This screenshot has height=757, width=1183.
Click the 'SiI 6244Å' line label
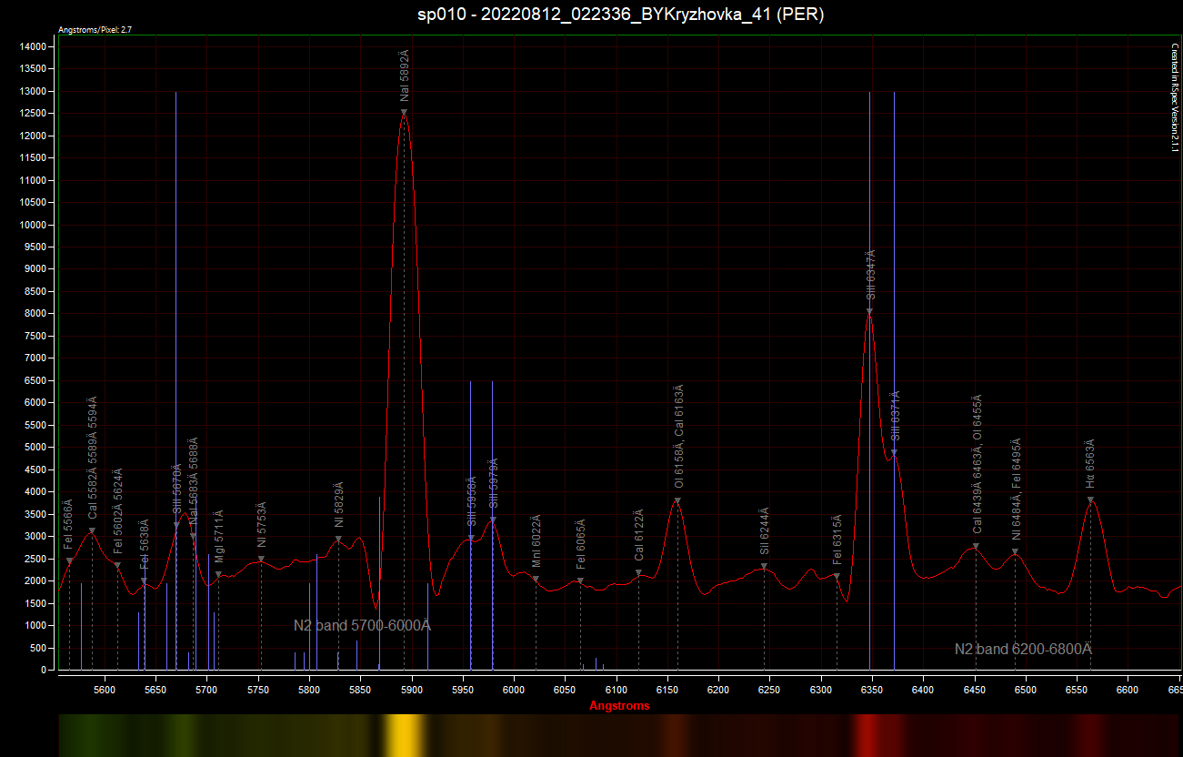click(x=765, y=531)
